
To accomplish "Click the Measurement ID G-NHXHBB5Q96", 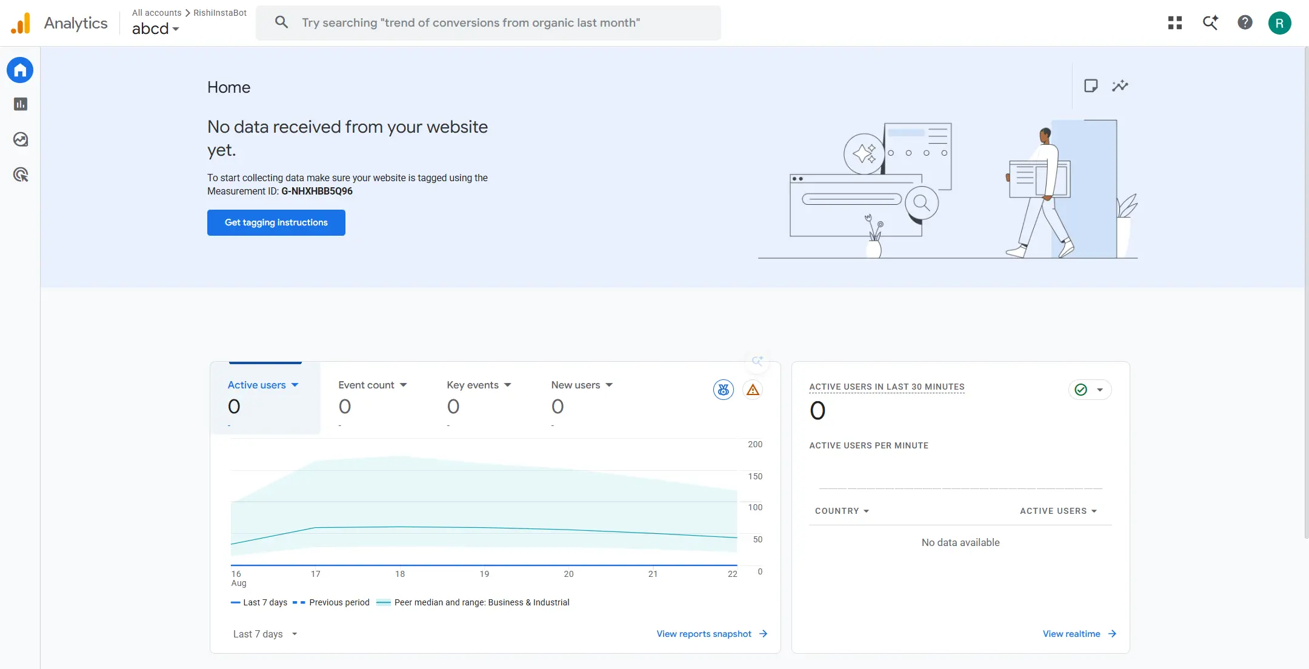I will [x=317, y=191].
